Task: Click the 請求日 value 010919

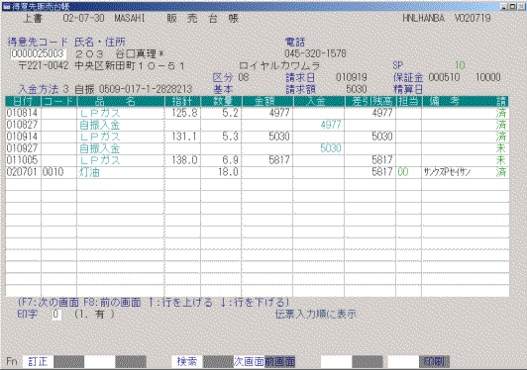Action: pyautogui.click(x=352, y=77)
